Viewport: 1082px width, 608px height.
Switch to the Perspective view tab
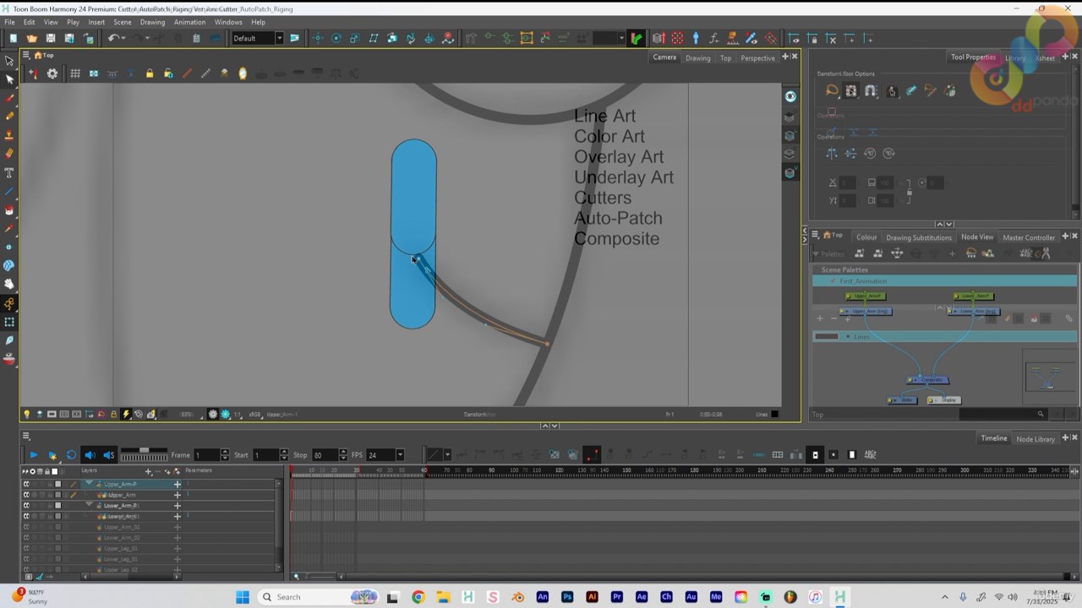tap(757, 57)
